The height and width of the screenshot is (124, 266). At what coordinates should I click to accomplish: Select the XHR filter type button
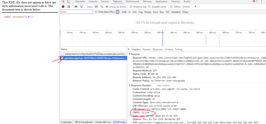click(x=124, y=12)
